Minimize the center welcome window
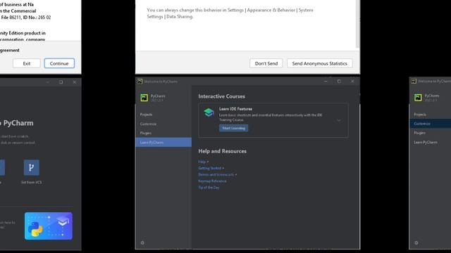The width and height of the screenshot is (451, 253). 326,82
